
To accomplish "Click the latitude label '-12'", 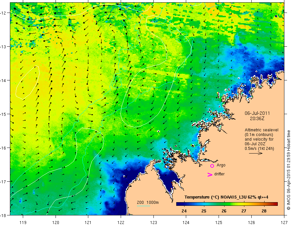I will click(x=4, y=13).
